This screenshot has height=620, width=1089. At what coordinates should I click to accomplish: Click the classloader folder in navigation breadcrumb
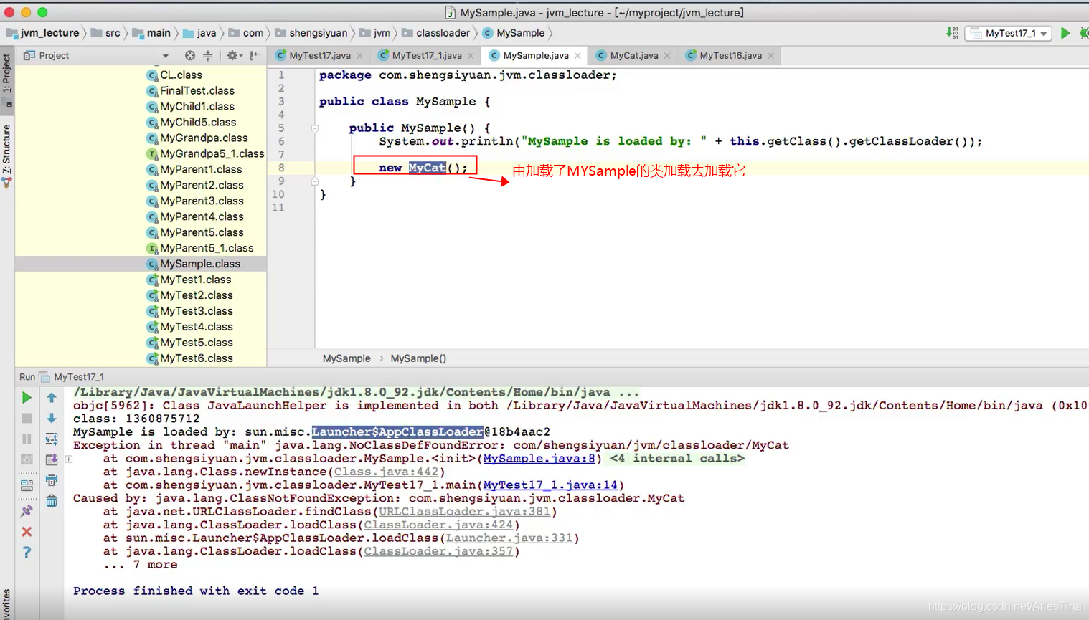point(435,33)
